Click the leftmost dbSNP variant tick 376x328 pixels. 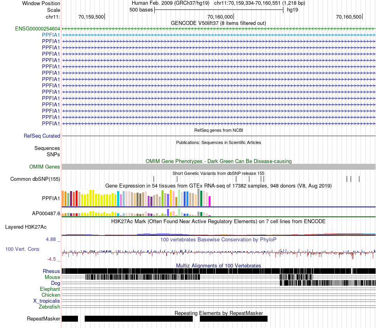(154, 179)
